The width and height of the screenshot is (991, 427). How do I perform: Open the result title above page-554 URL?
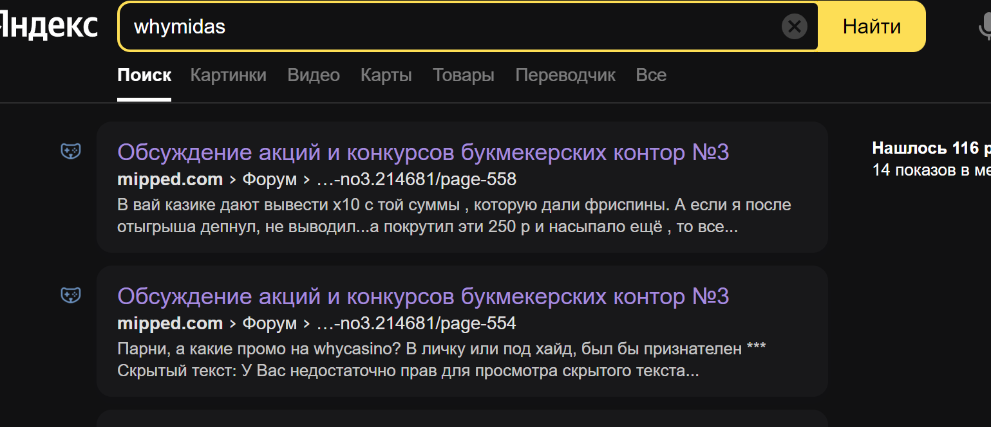(423, 296)
